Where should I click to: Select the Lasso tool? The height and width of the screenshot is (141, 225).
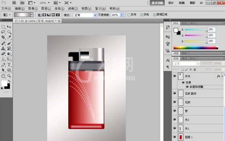pos(3,32)
